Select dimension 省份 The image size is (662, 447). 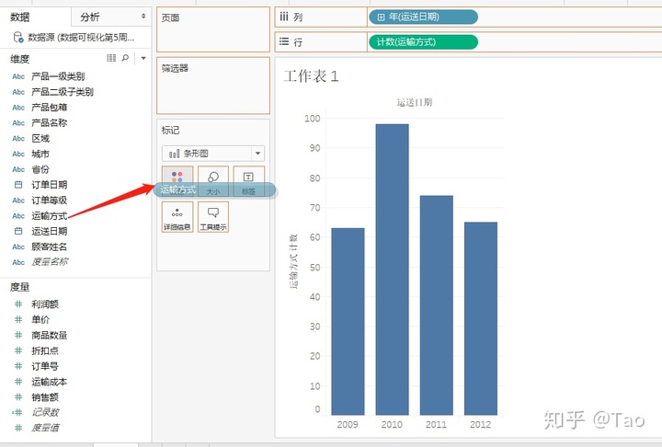40,169
